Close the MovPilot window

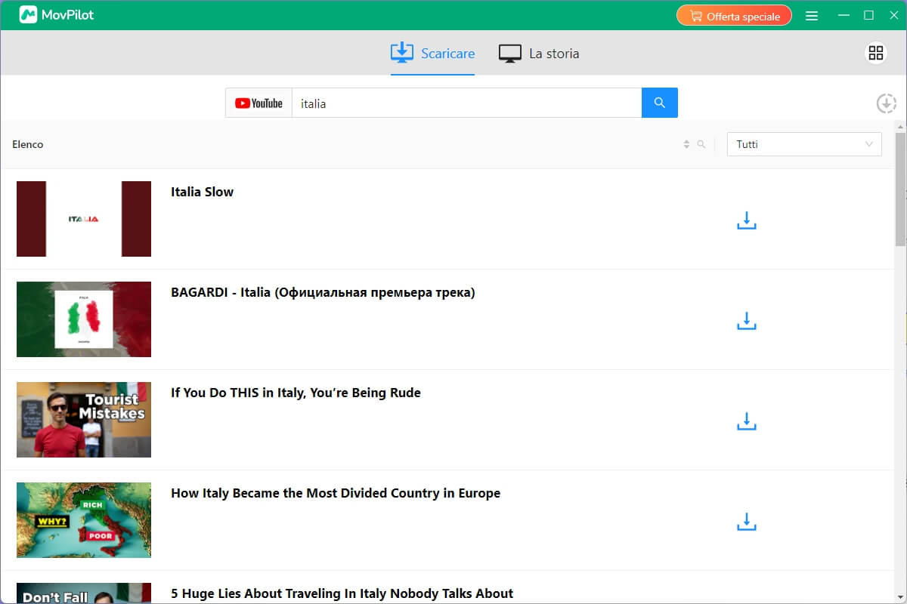[893, 15]
